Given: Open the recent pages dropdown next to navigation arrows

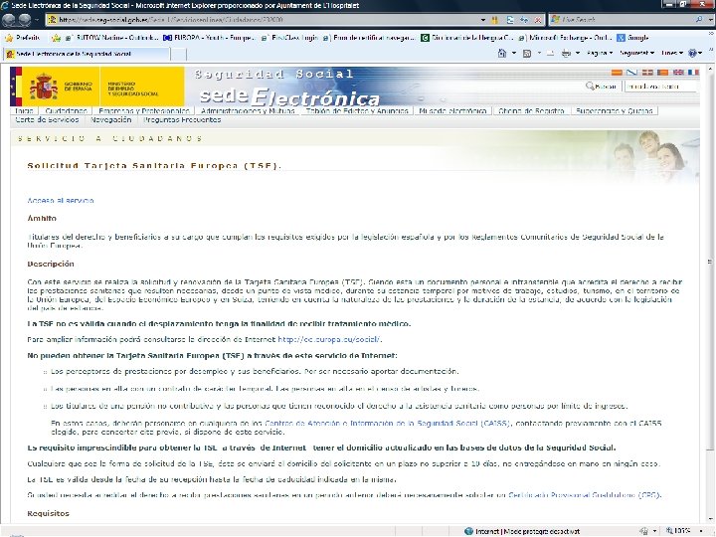Looking at the screenshot, I should (37, 20).
